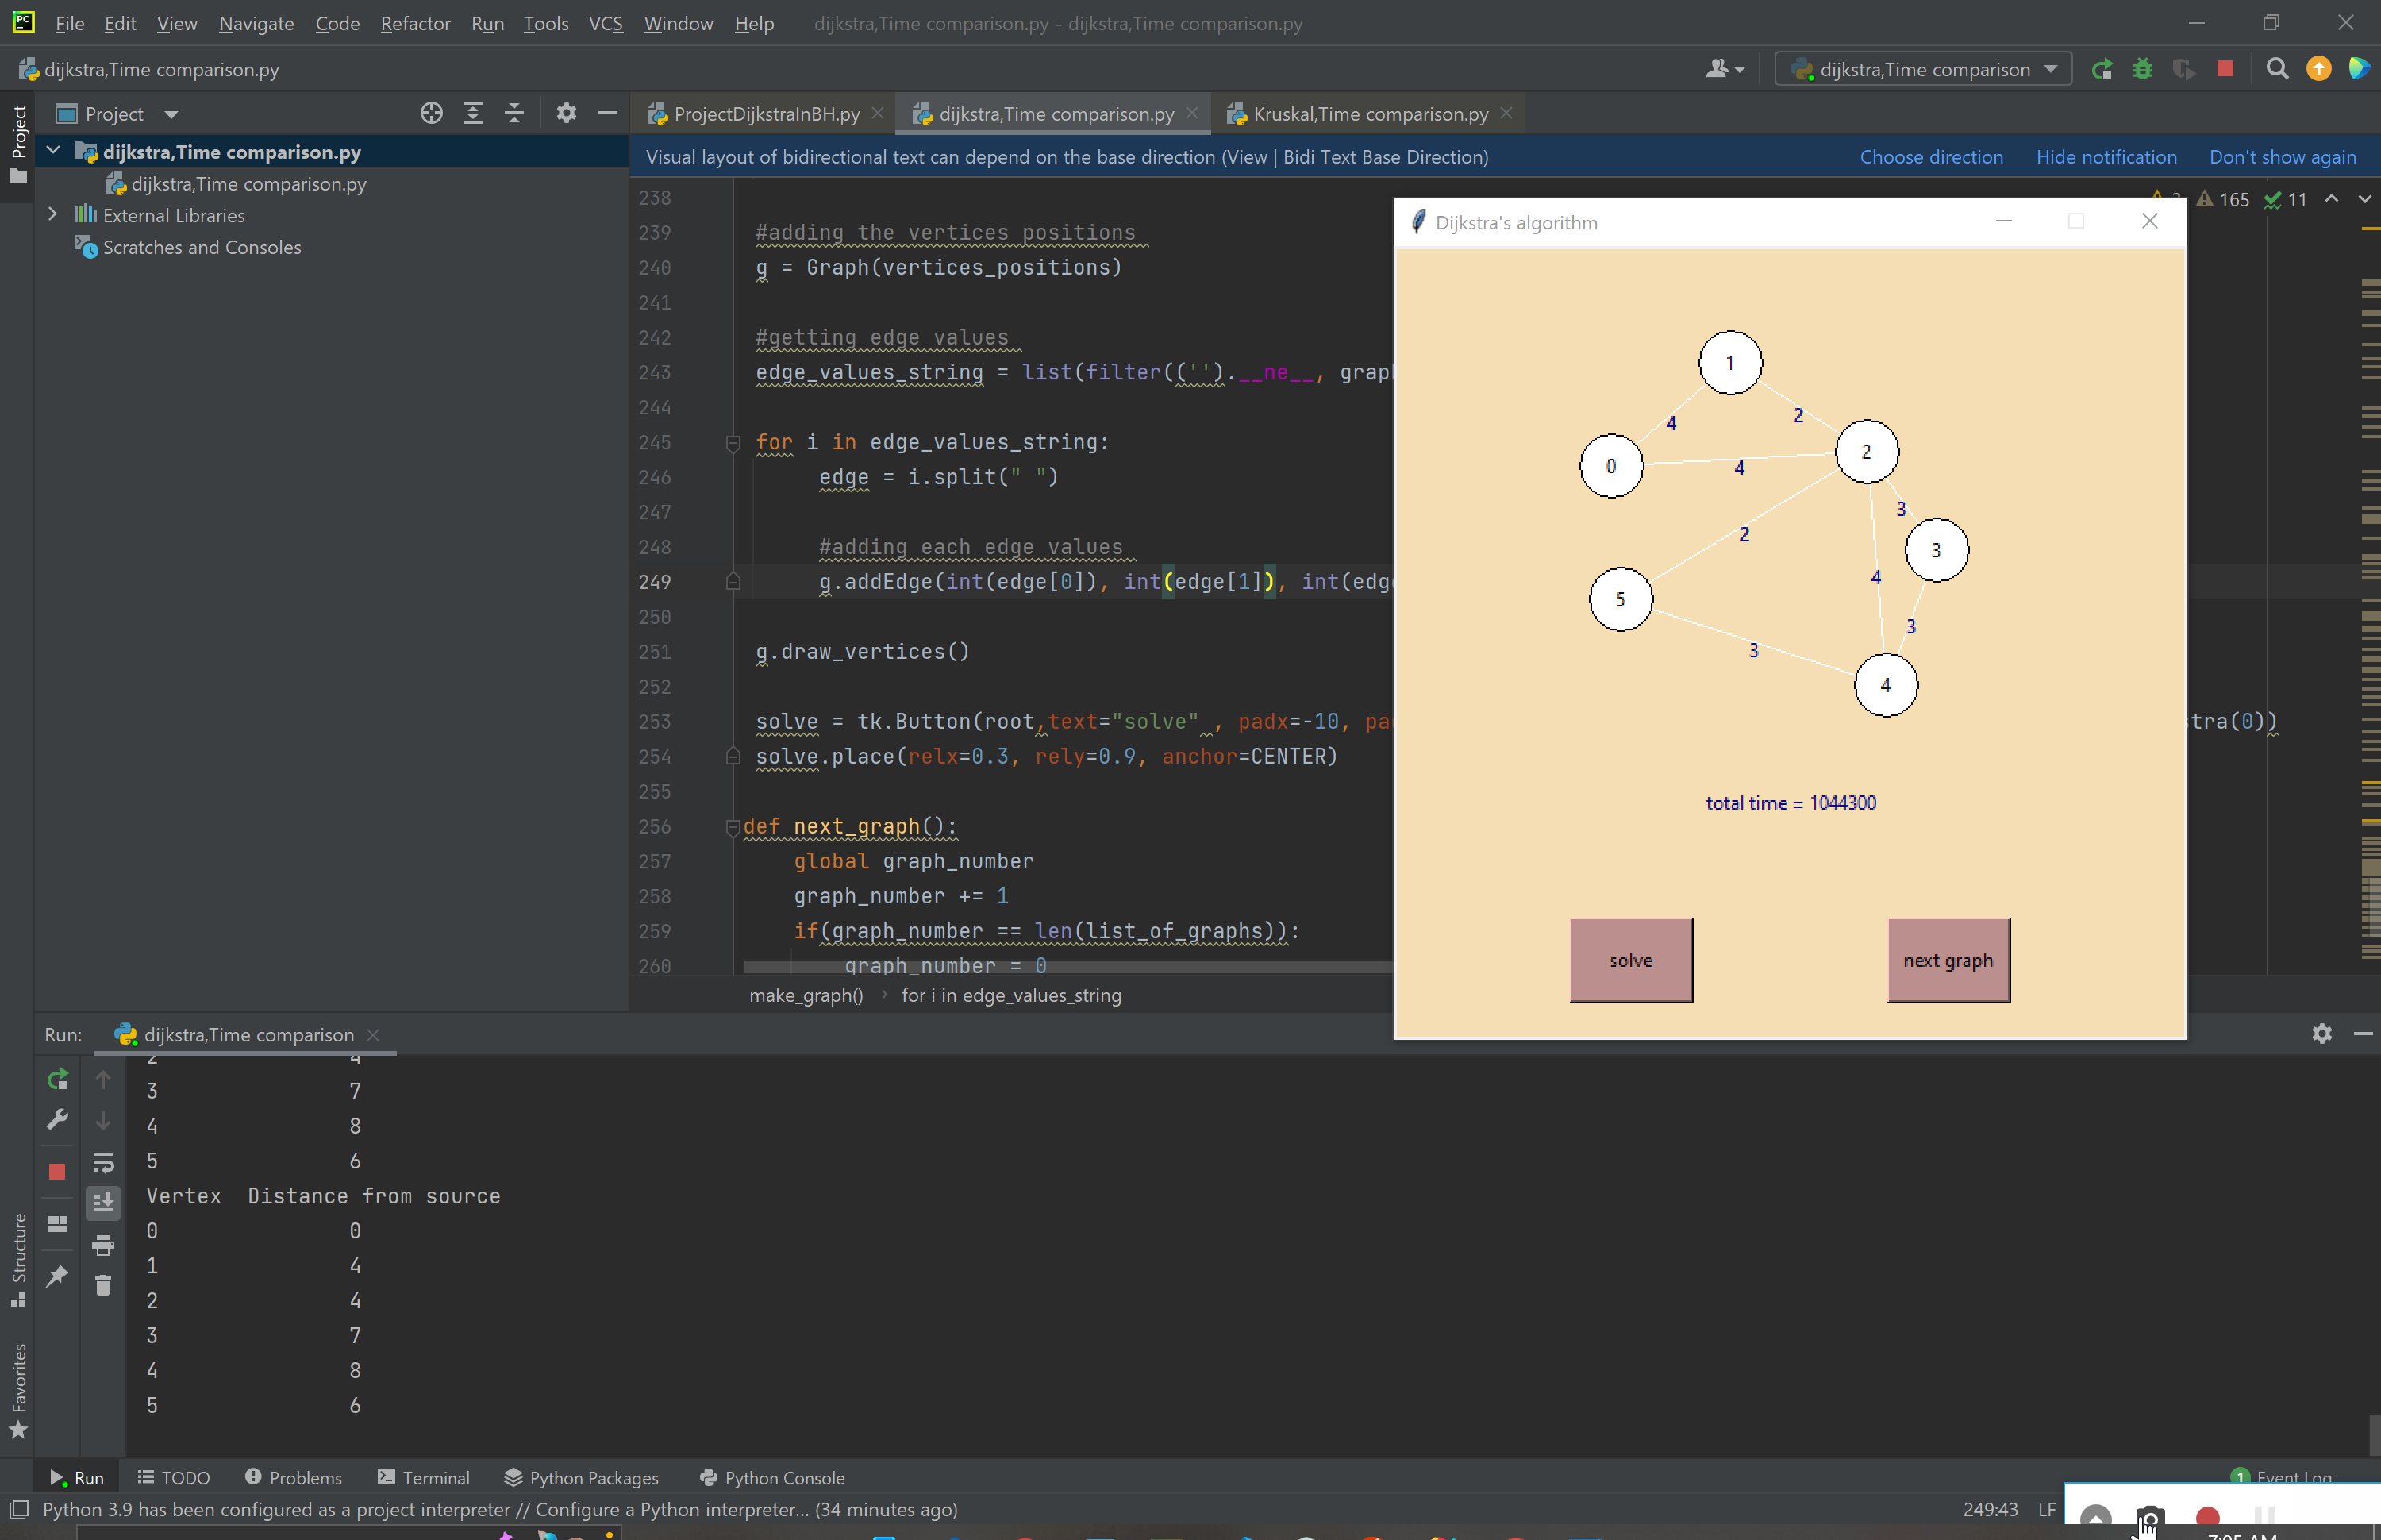Viewport: 2381px width, 1540px height.
Task: Click up arrow in Run console toolbar
Action: pyautogui.click(x=103, y=1079)
